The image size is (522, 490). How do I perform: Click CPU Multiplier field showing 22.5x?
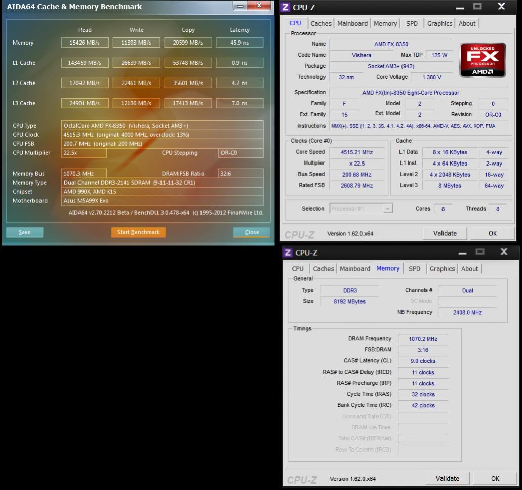point(84,153)
